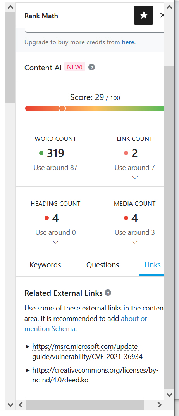Click the msrc.microsoft.com CVE-2021-36934 link
This screenshot has height=416, width=179.
point(88,352)
